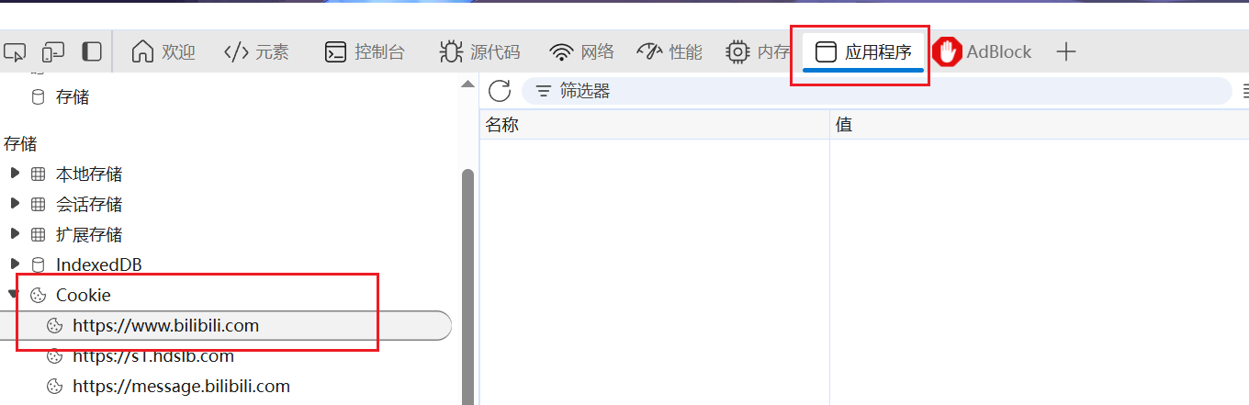Collapse the Cookie tree node
This screenshot has height=405, width=1249.
point(15,295)
